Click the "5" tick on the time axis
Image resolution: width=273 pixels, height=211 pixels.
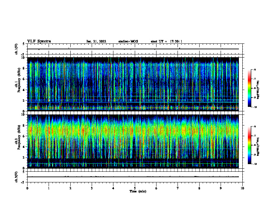coord(135,188)
